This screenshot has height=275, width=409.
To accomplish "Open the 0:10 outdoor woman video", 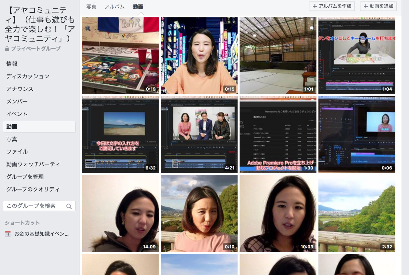I will coord(199,213).
